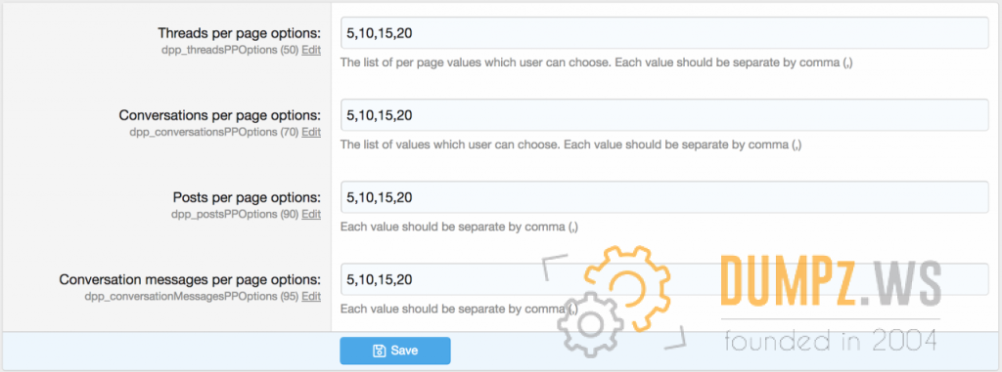Click the 'Threads per page options:' label
Viewport: 1002px width, 372px height.
pyautogui.click(x=239, y=33)
